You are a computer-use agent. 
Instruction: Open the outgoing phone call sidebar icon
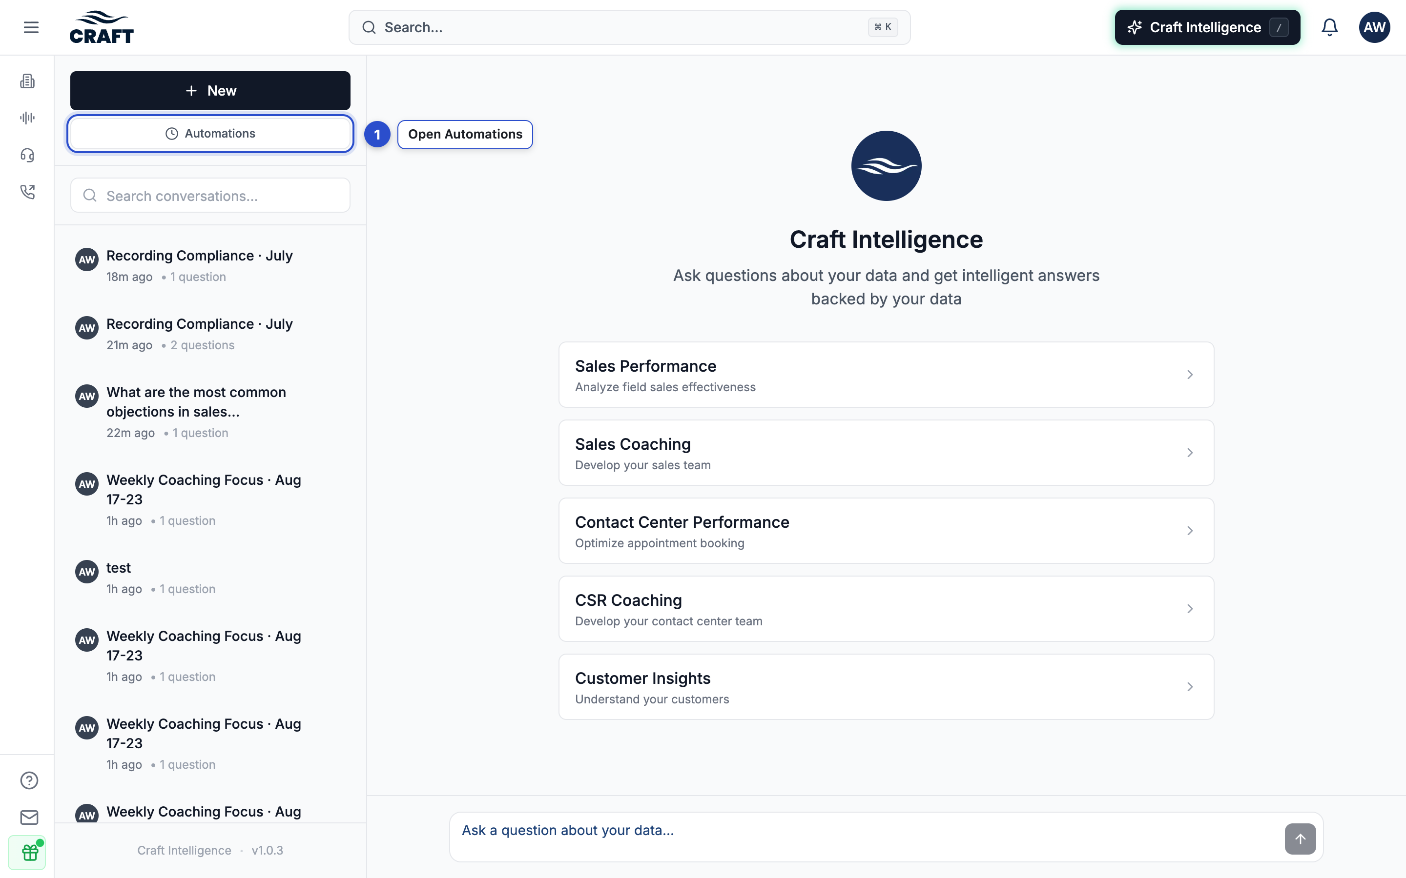pos(27,192)
